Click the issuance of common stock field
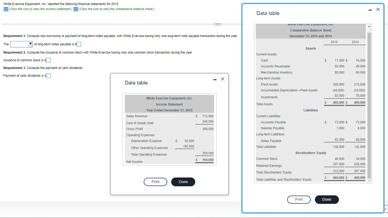The height and width of the screenshot is (218, 388). tap(49, 60)
